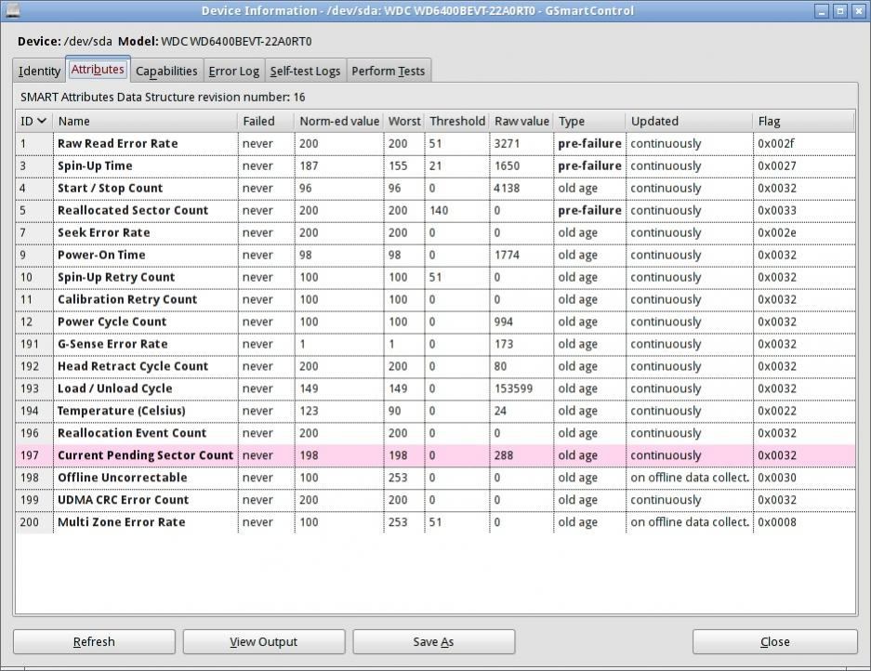Sort by Flag column header
871x671 pixels.
[804, 121]
